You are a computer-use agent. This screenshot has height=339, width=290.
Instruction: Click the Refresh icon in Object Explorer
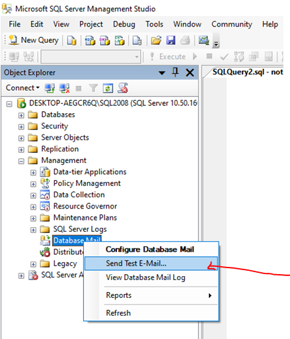(108, 88)
